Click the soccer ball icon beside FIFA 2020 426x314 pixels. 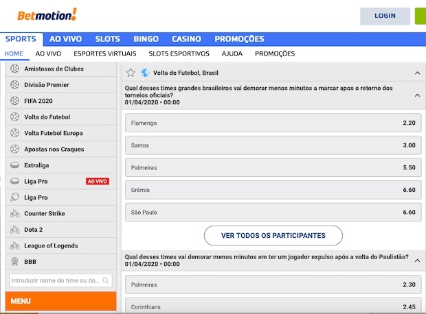pos(15,101)
